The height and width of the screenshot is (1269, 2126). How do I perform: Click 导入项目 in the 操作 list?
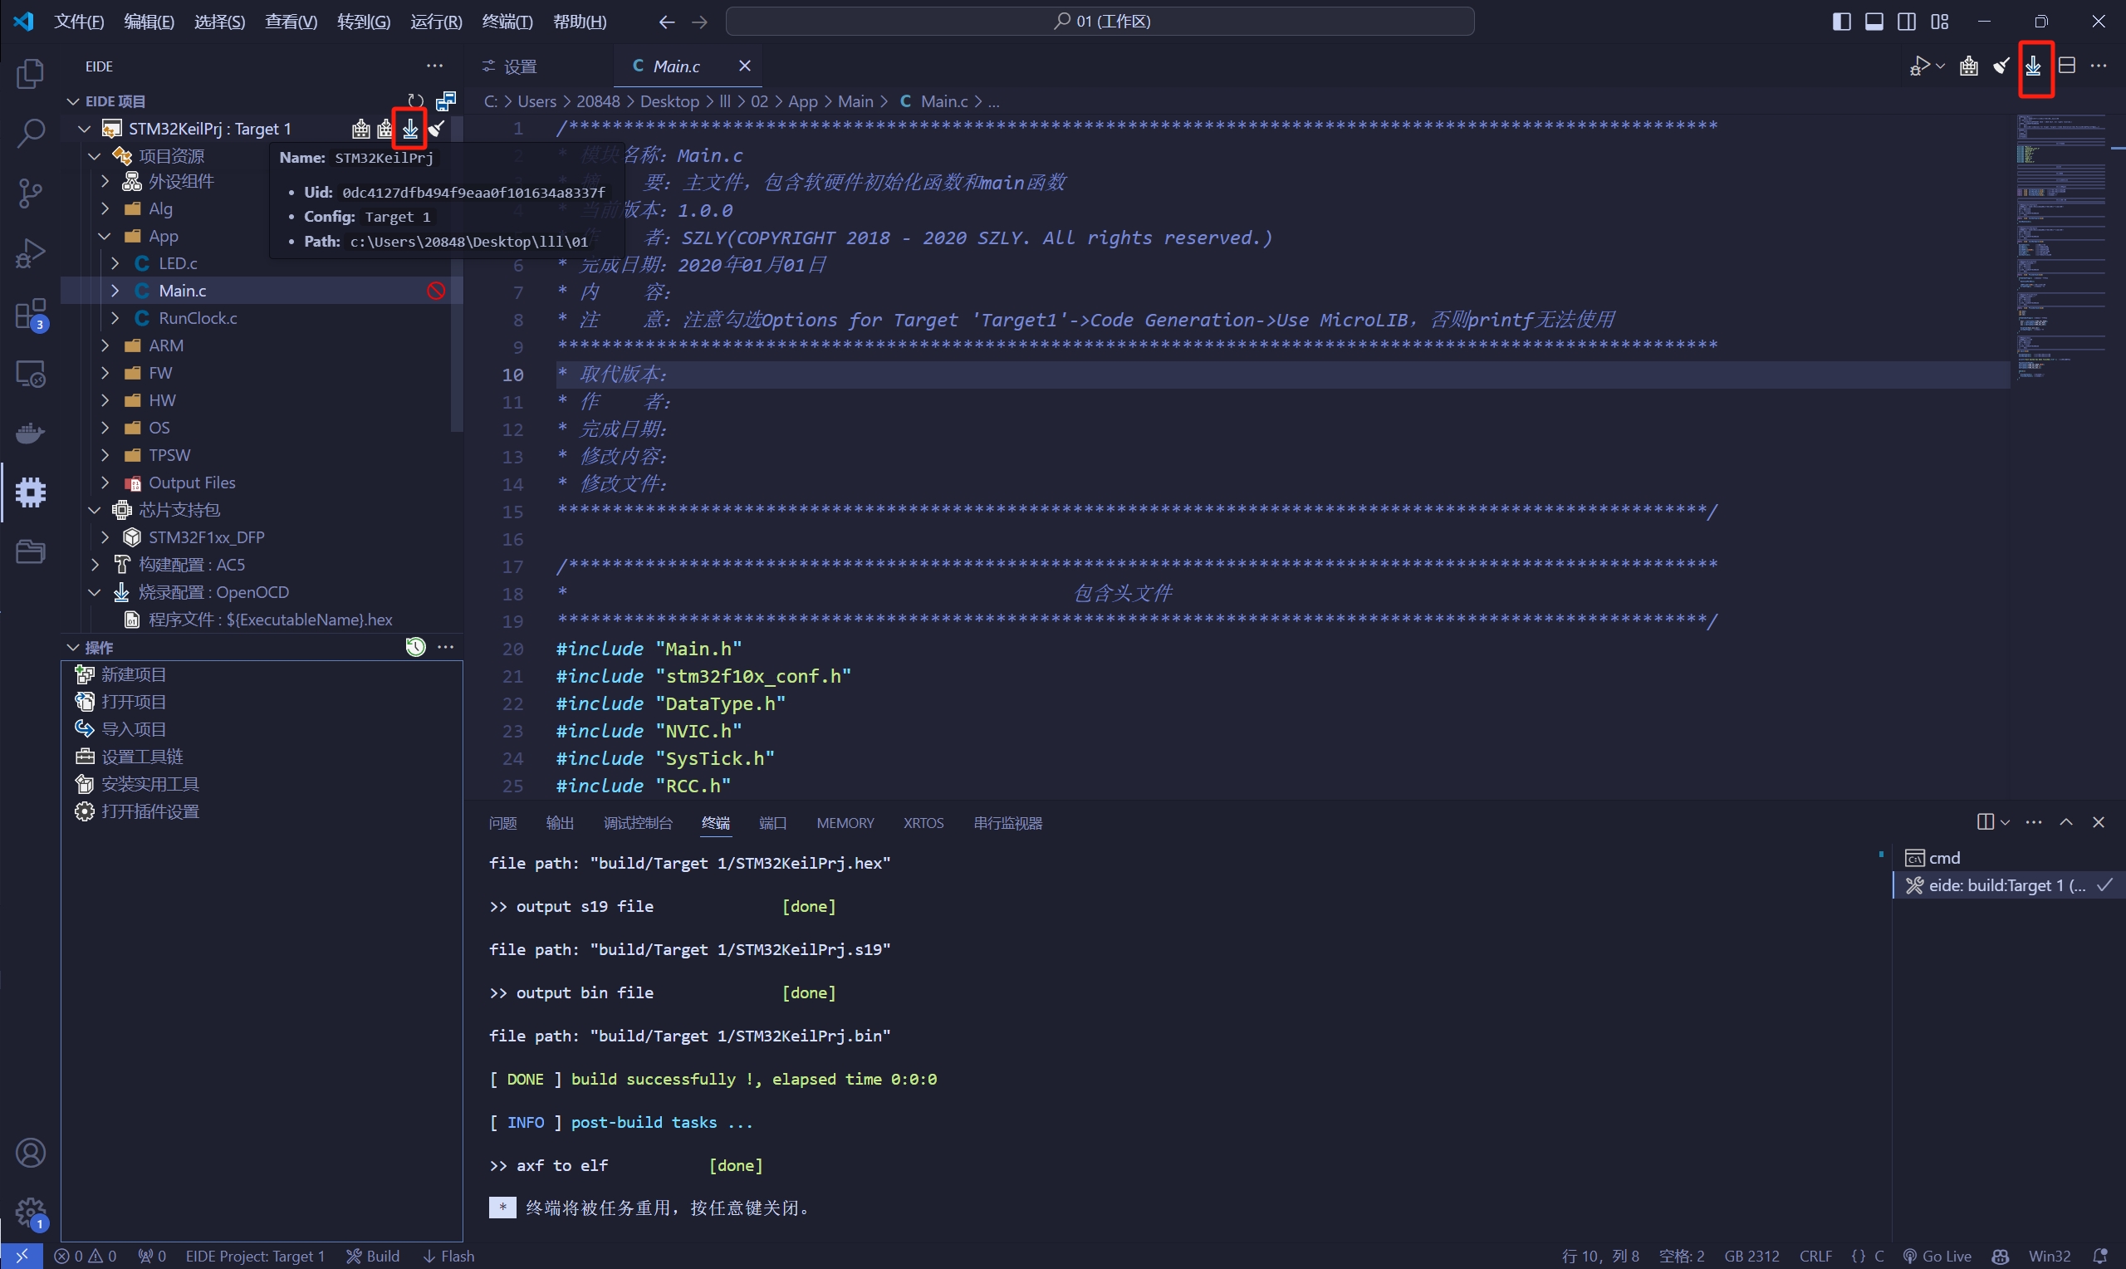(134, 729)
